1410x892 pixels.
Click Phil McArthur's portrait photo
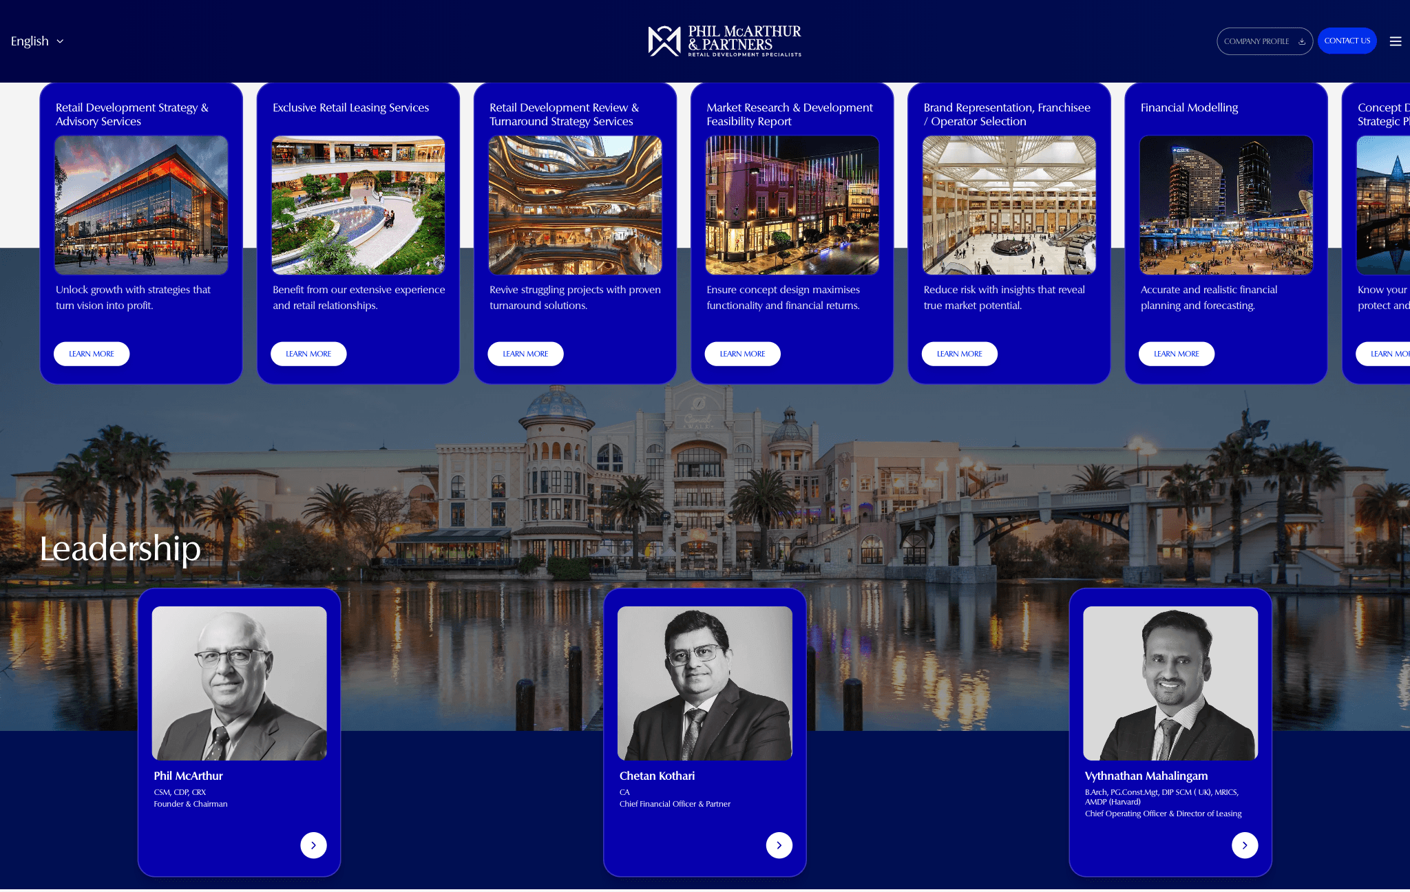239,683
